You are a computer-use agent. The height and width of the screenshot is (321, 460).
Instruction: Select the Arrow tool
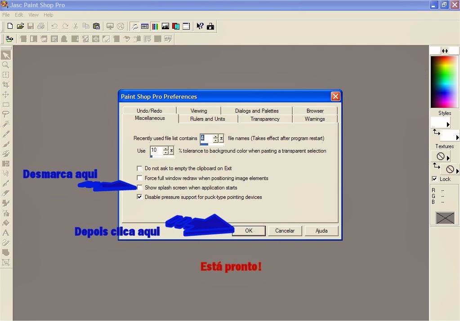6,55
